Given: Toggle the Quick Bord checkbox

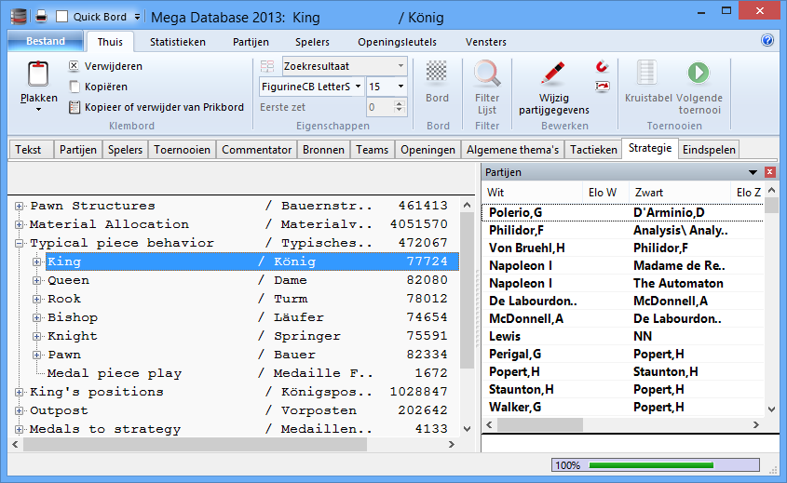Looking at the screenshot, I should 61,16.
